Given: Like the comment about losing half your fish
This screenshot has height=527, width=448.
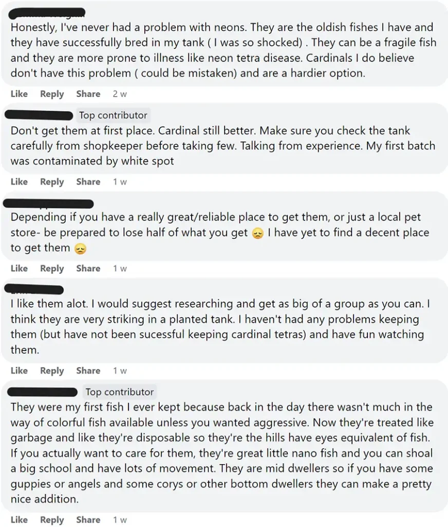Looking at the screenshot, I should point(19,268).
